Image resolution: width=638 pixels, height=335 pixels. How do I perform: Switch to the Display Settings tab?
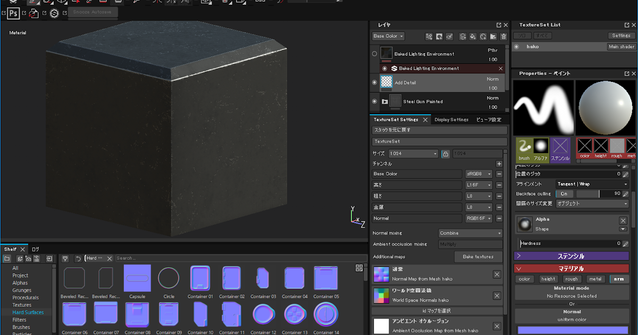(x=451, y=120)
